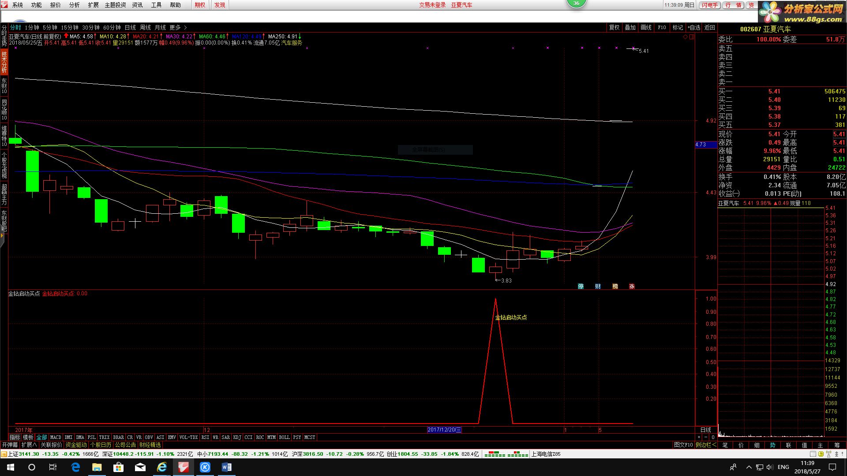Open the 模板 template selector
The width and height of the screenshot is (847, 476).
[x=28, y=437]
